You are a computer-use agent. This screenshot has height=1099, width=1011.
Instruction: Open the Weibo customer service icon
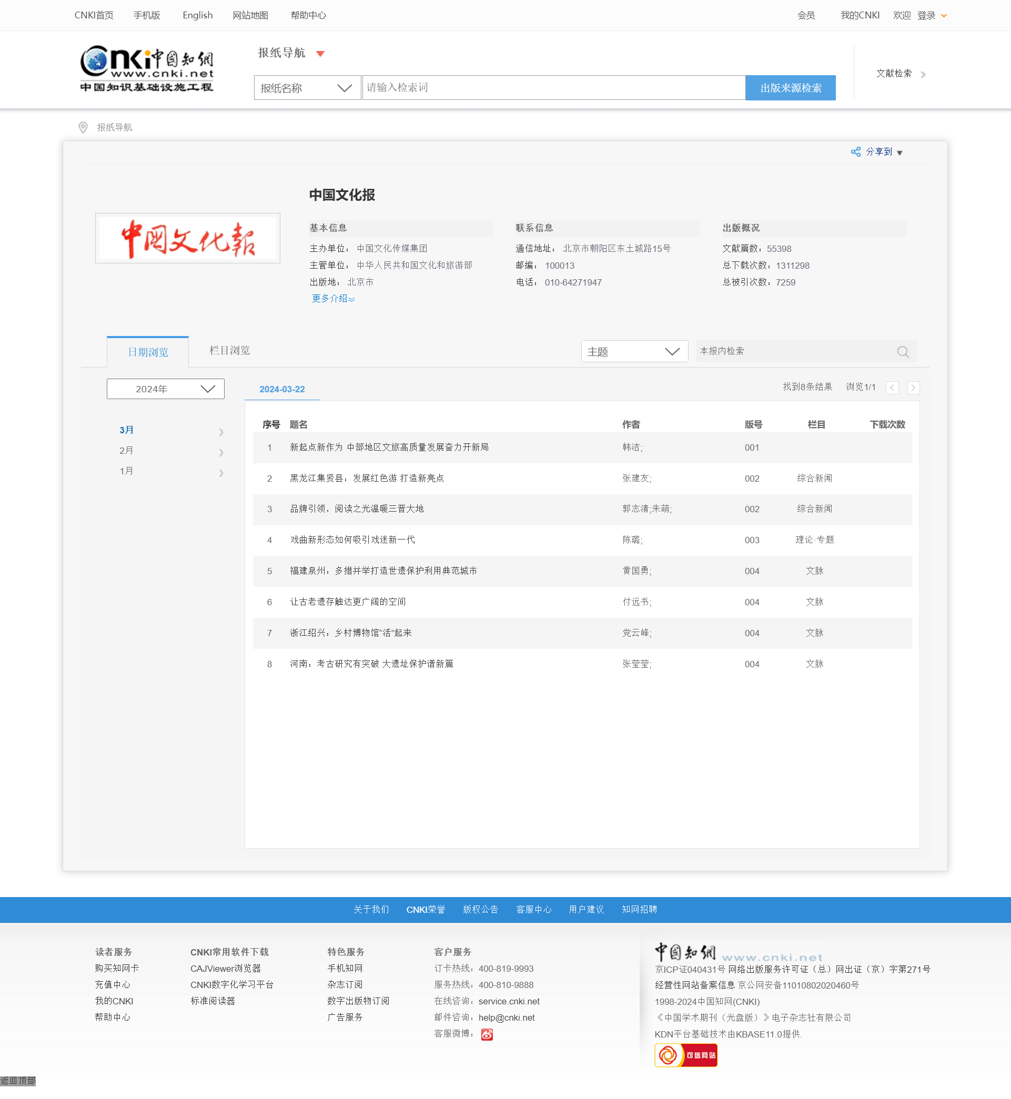pyautogui.click(x=487, y=1034)
